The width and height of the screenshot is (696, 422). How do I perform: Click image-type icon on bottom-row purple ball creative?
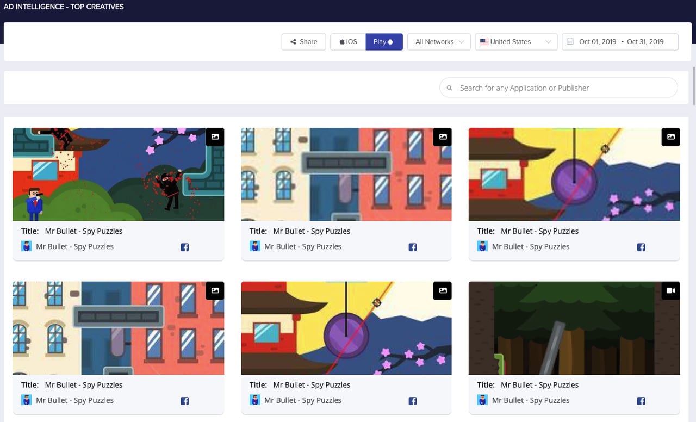pos(443,291)
